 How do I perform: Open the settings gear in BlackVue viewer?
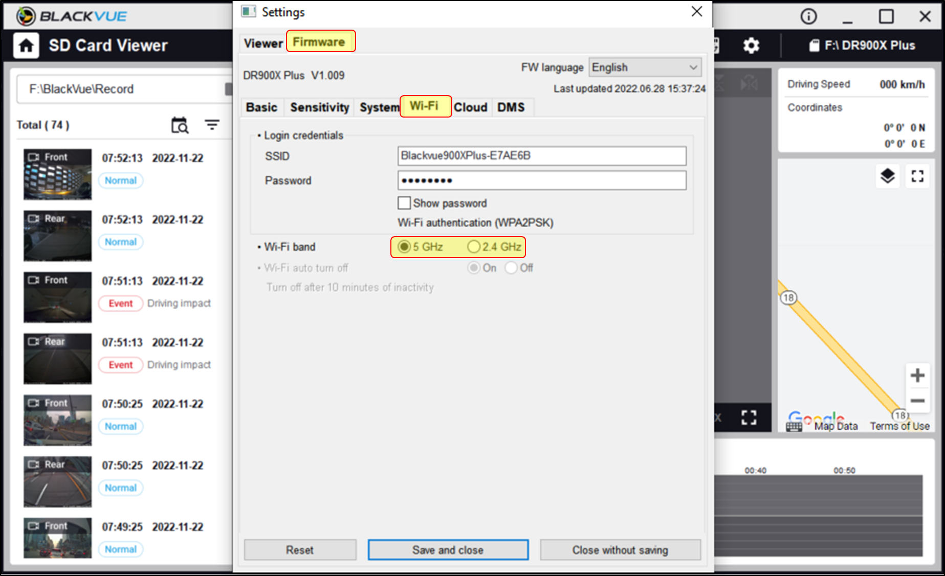[751, 45]
